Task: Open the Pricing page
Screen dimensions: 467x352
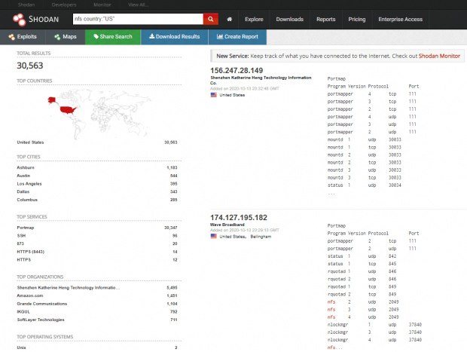Action: [357, 20]
